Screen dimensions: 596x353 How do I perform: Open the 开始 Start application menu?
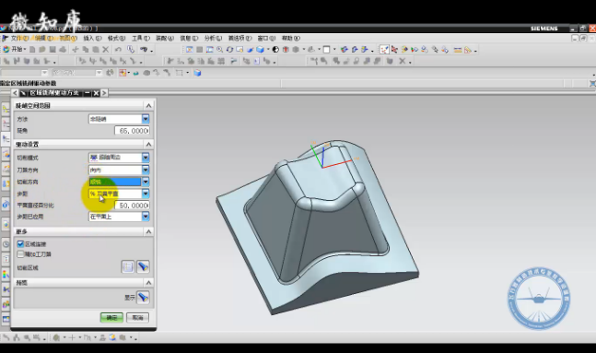[x=15, y=49]
